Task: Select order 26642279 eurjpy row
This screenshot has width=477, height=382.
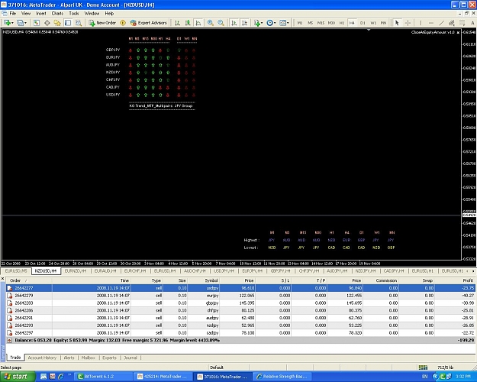Action: pyautogui.click(x=240, y=296)
